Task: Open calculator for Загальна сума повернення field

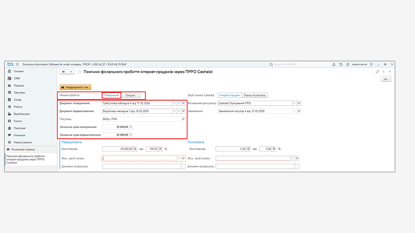Action: point(130,127)
